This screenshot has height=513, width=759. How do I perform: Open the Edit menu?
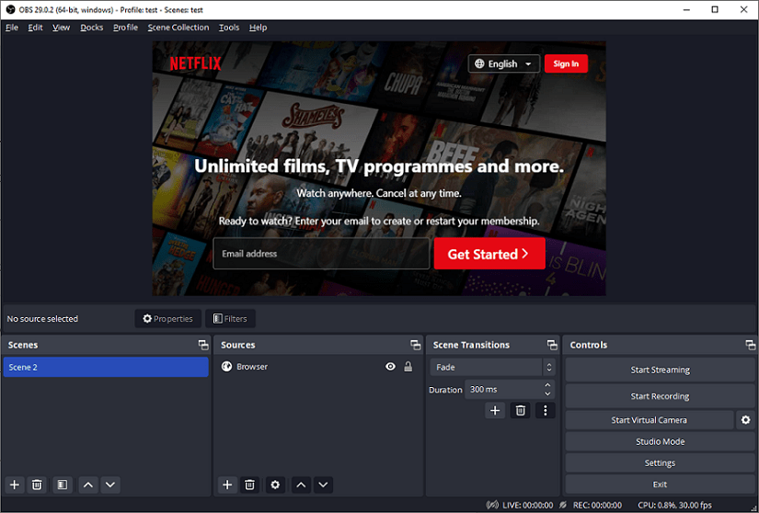(x=35, y=28)
